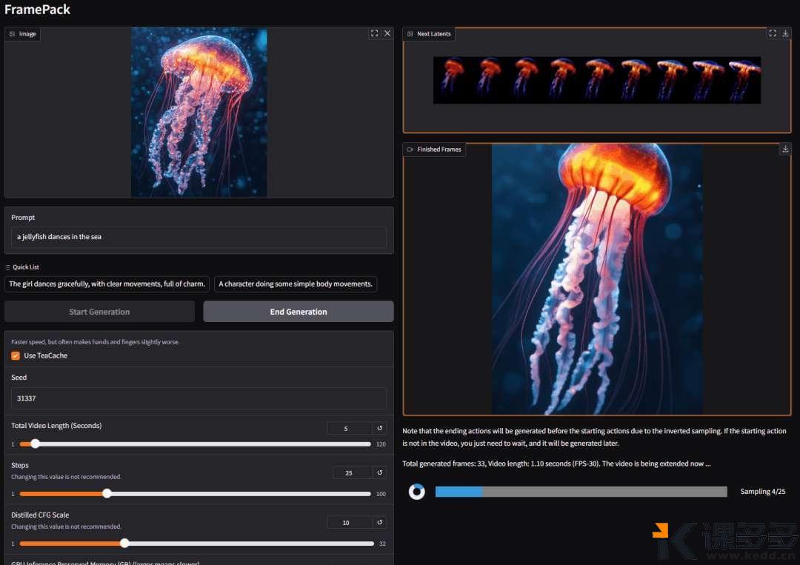Viewport: 800px width, 565px height.
Task: Clear the uploaded jellyfish image
Action: click(387, 33)
